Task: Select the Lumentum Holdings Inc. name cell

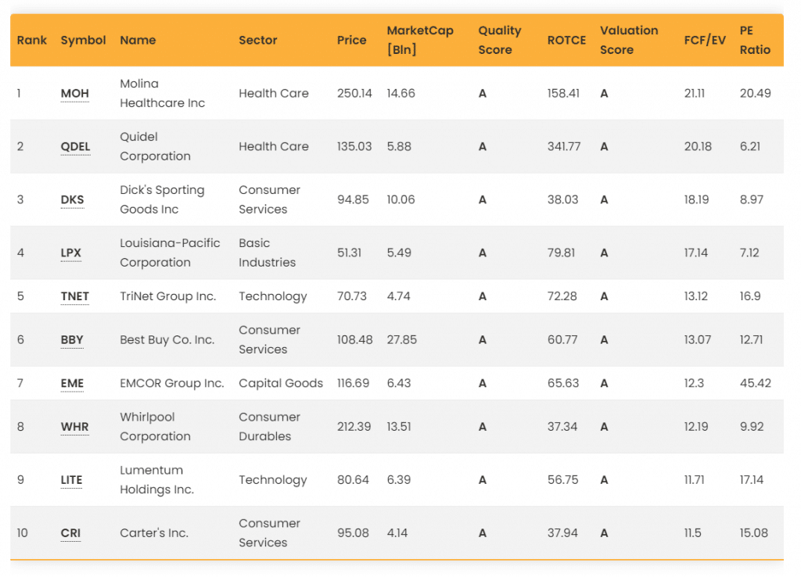Action: point(156,479)
